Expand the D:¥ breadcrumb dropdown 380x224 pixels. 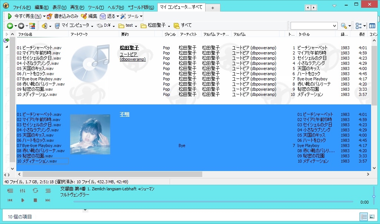[114, 26]
